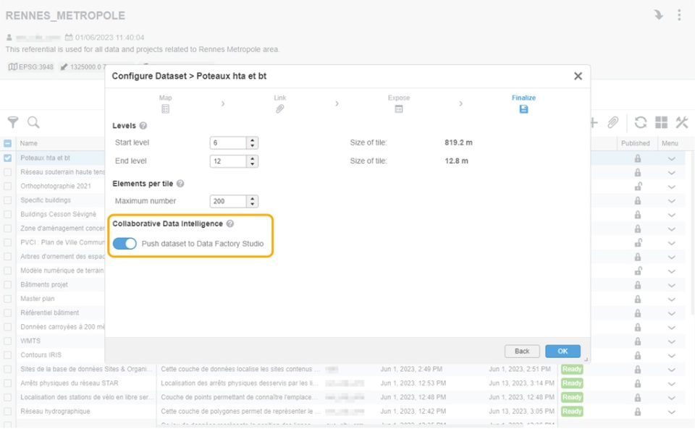Adjust the End level spinner arrows
Viewport: 695px width, 434px height.
[252, 161]
